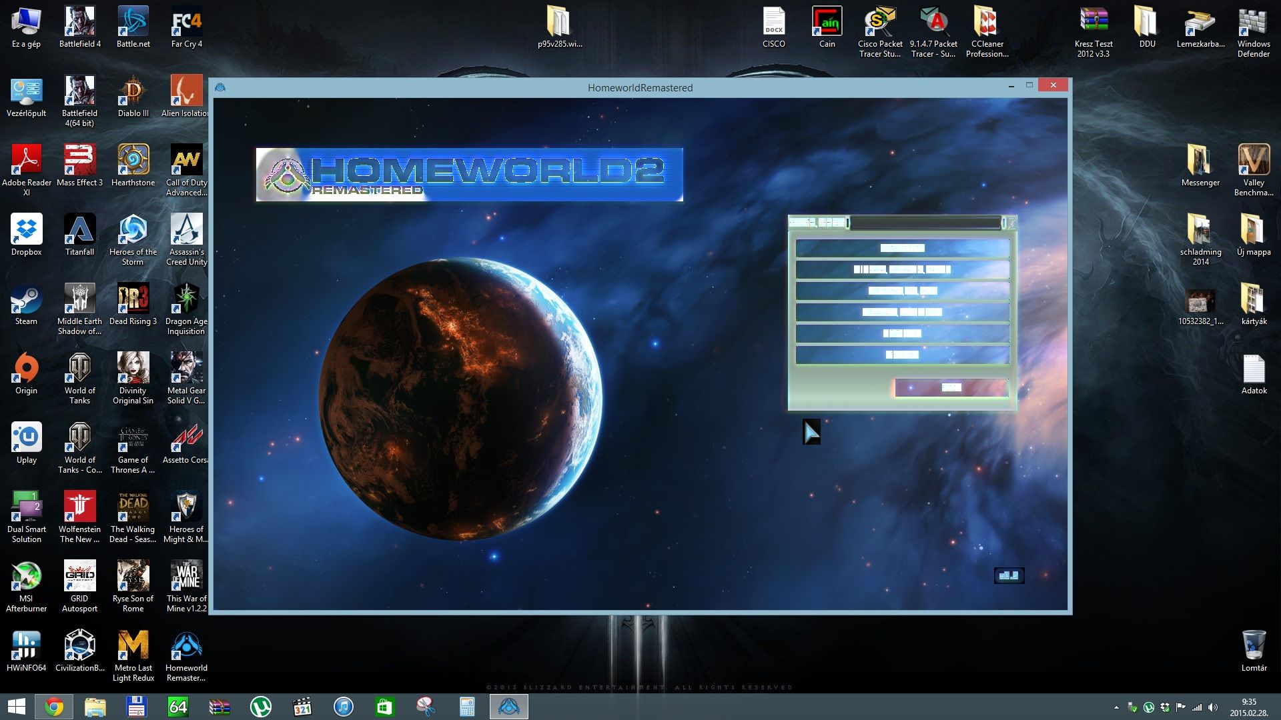
Task: Open MSI Afterburner shortcut
Action: coord(26,587)
